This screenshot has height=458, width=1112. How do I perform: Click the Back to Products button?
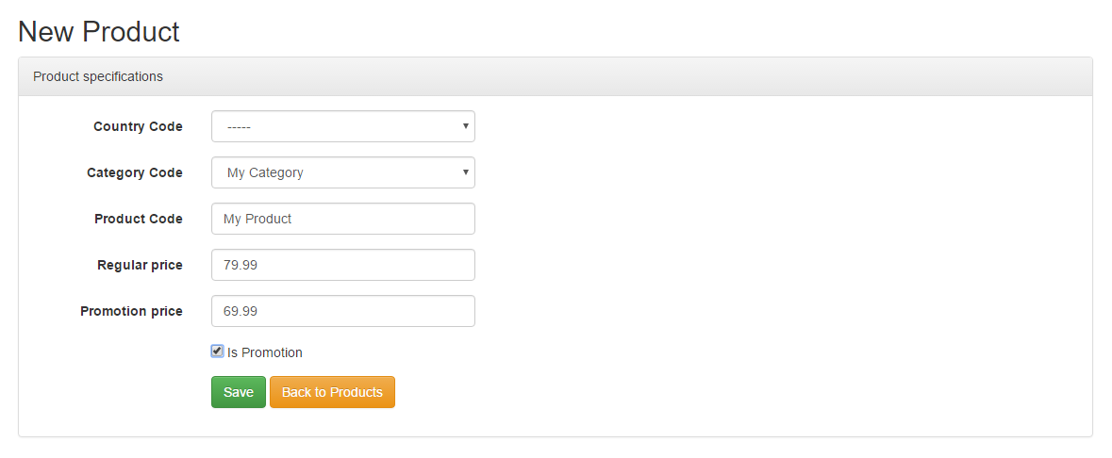(332, 392)
